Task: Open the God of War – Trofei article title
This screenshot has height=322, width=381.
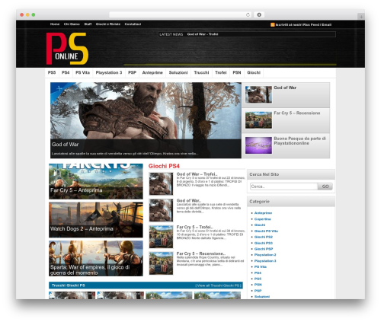Action: coord(197,174)
